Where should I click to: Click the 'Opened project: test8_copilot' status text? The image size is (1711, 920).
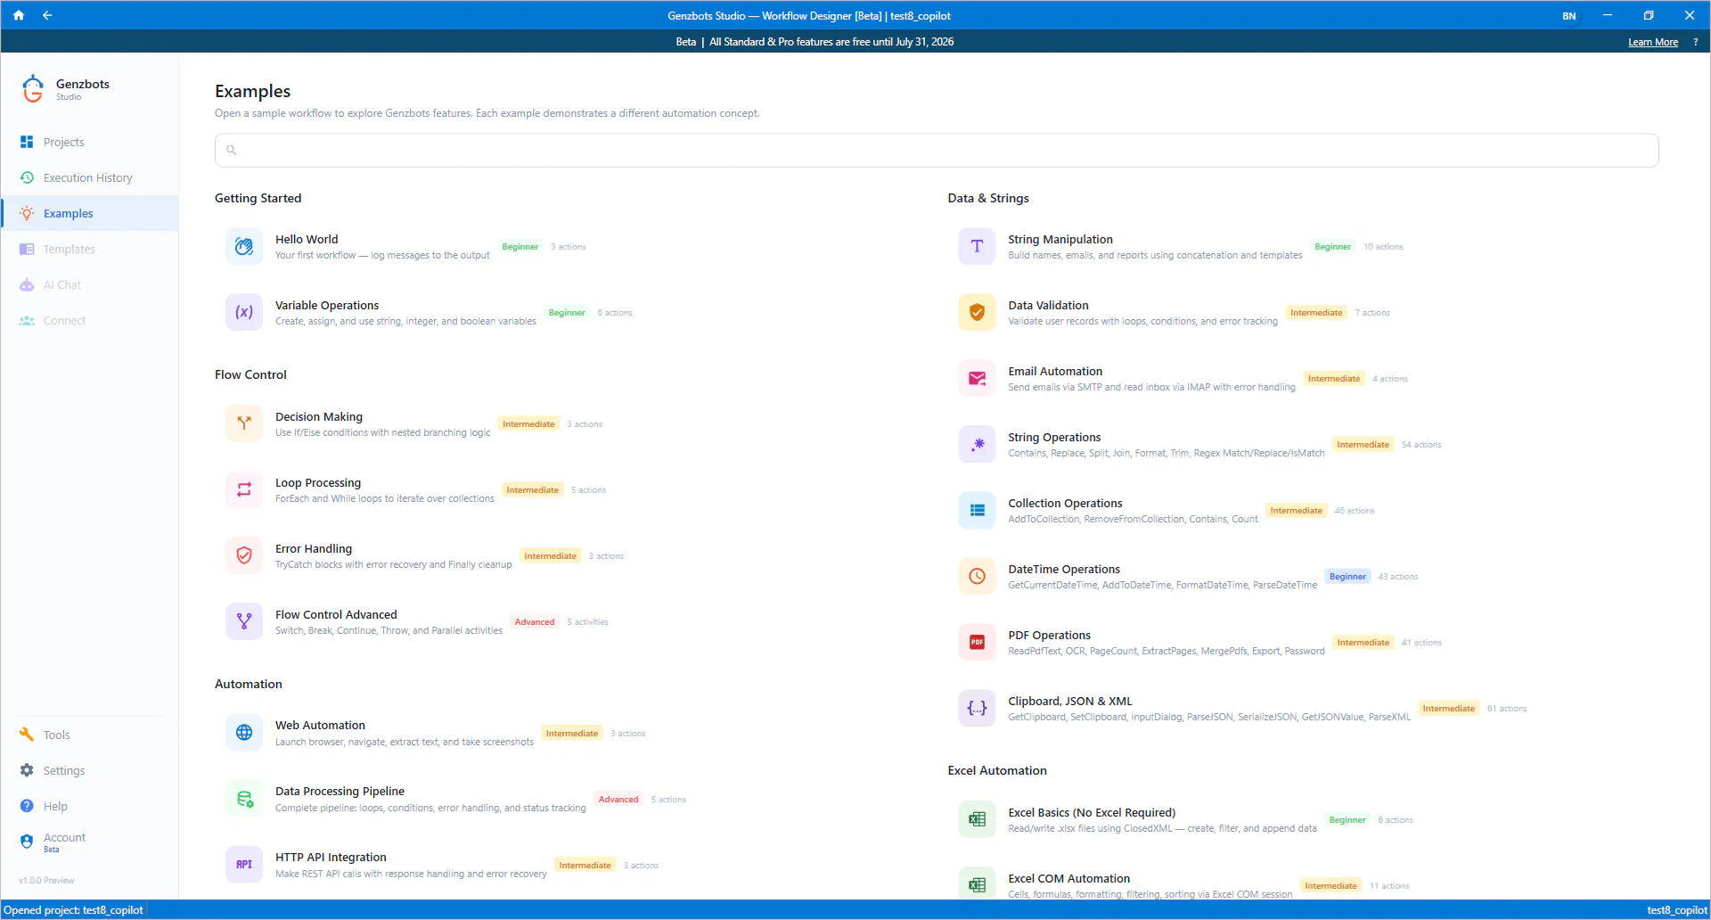73,910
